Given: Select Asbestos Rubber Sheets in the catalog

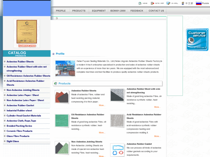Looking at the screenshot, I should (20, 62).
